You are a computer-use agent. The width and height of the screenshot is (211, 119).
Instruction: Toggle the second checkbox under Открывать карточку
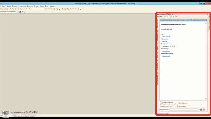pos(161,104)
